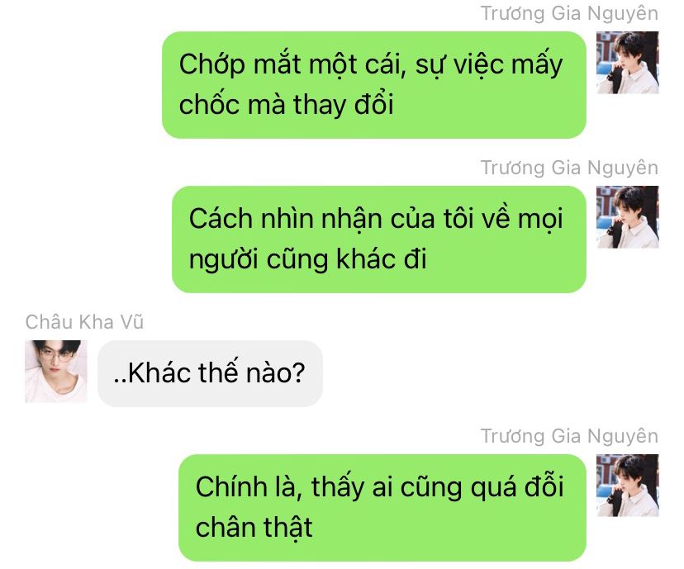
Task: Click the word 'Chớp' starting the first message
Action: point(212,65)
